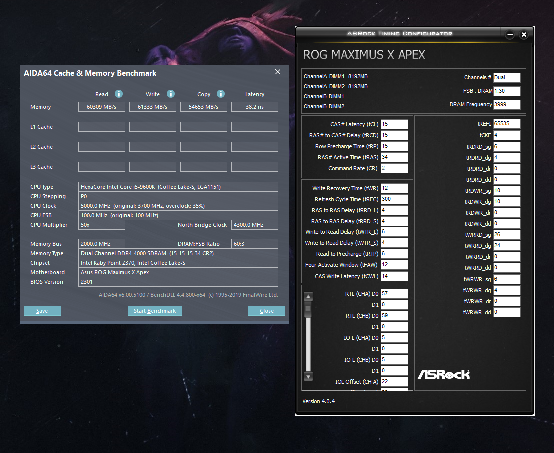Minimize the AIDA64 benchmark window
This screenshot has width=554, height=453.
coord(254,72)
